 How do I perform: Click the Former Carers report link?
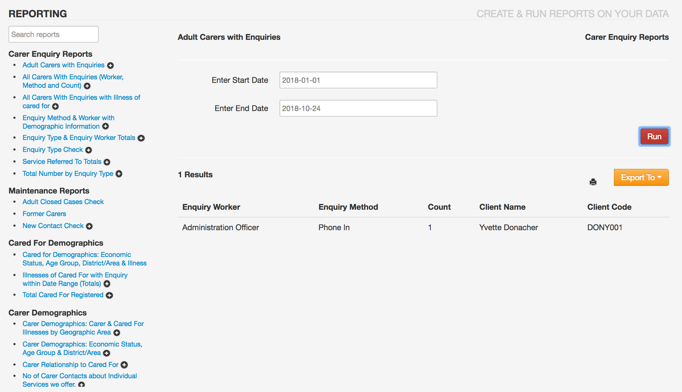pyautogui.click(x=44, y=213)
